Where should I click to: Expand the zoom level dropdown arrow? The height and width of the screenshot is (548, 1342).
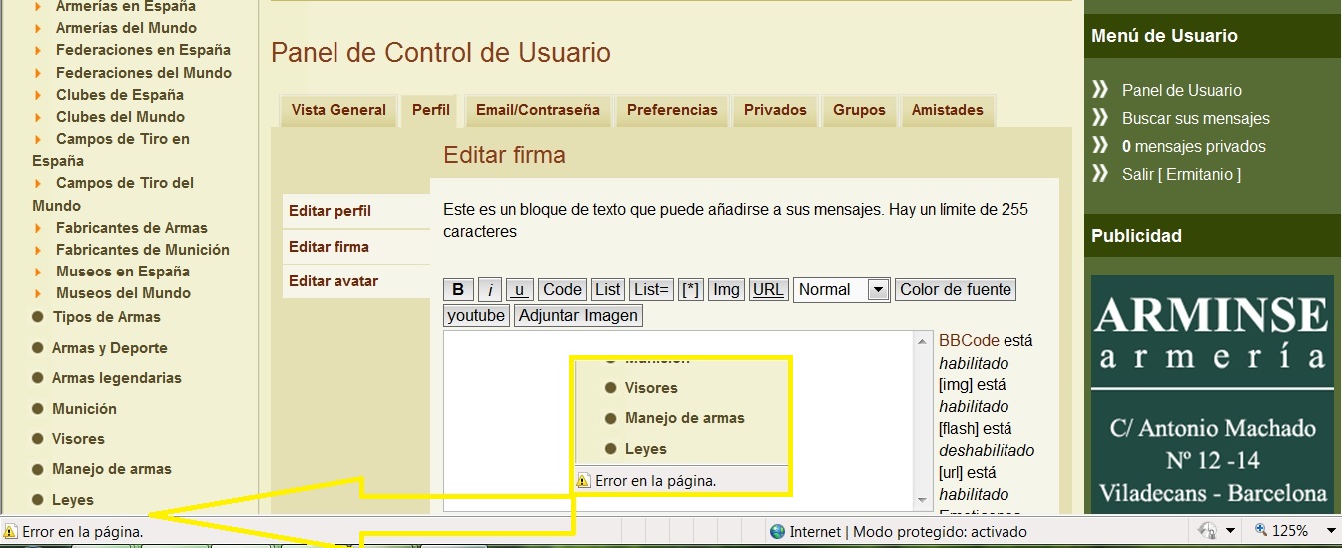(x=1331, y=532)
